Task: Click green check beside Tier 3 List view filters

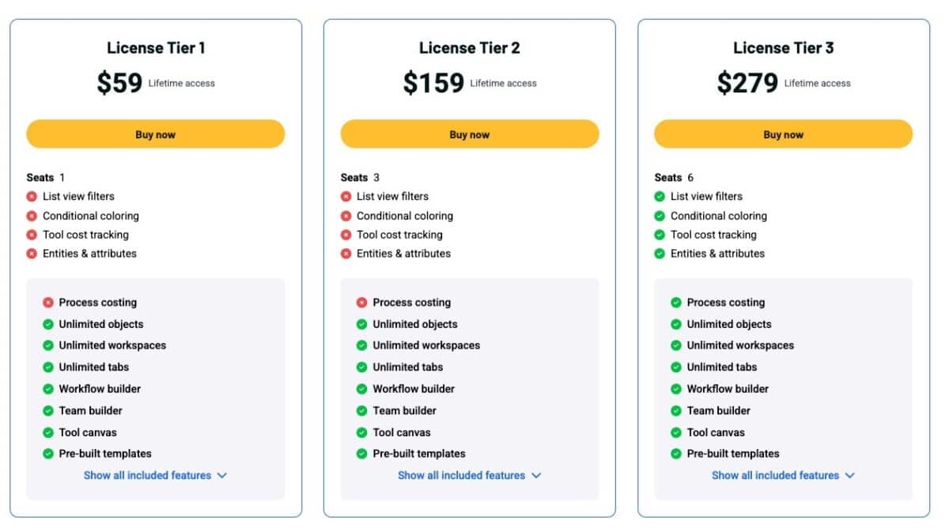Action: click(660, 197)
